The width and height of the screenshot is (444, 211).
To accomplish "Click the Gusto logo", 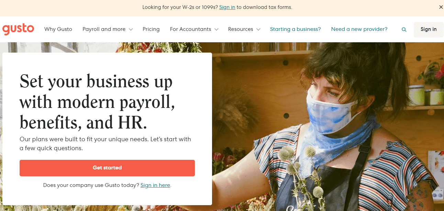I will pos(18,29).
